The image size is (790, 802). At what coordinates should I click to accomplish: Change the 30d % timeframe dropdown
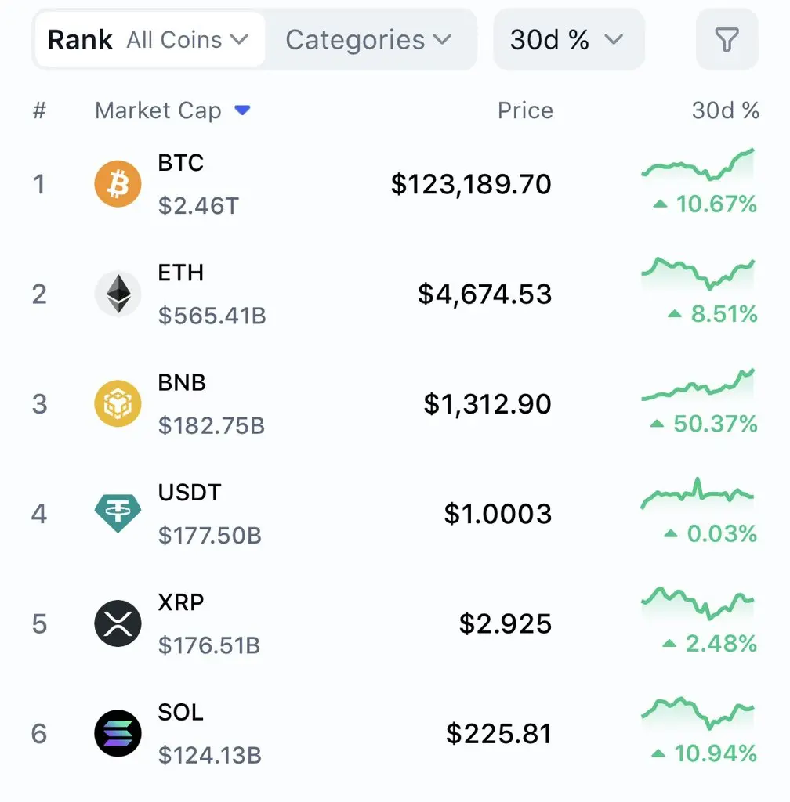click(x=568, y=40)
